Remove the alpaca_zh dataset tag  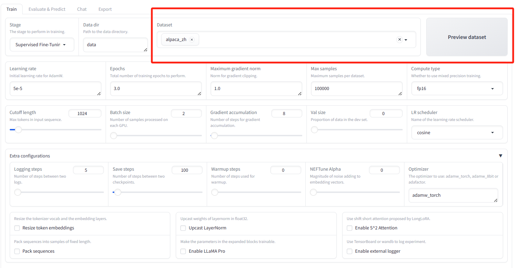(192, 40)
